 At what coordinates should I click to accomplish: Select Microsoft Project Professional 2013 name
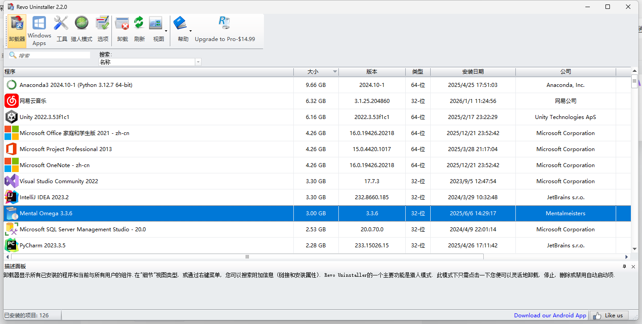tap(66, 149)
